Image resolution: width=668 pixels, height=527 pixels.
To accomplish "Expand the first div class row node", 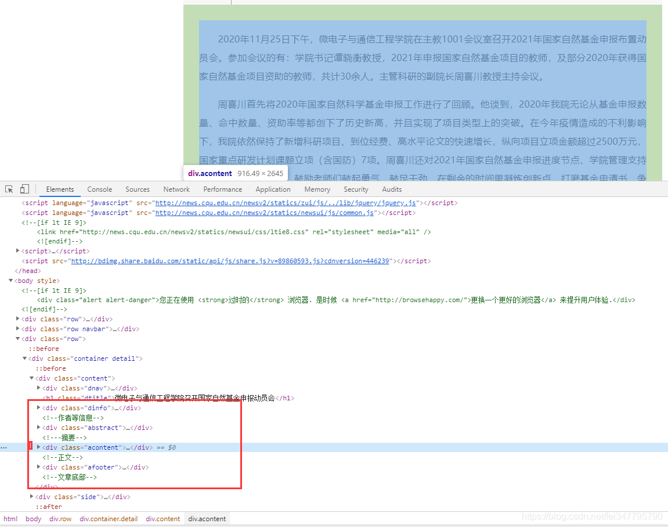I will [x=17, y=318].
